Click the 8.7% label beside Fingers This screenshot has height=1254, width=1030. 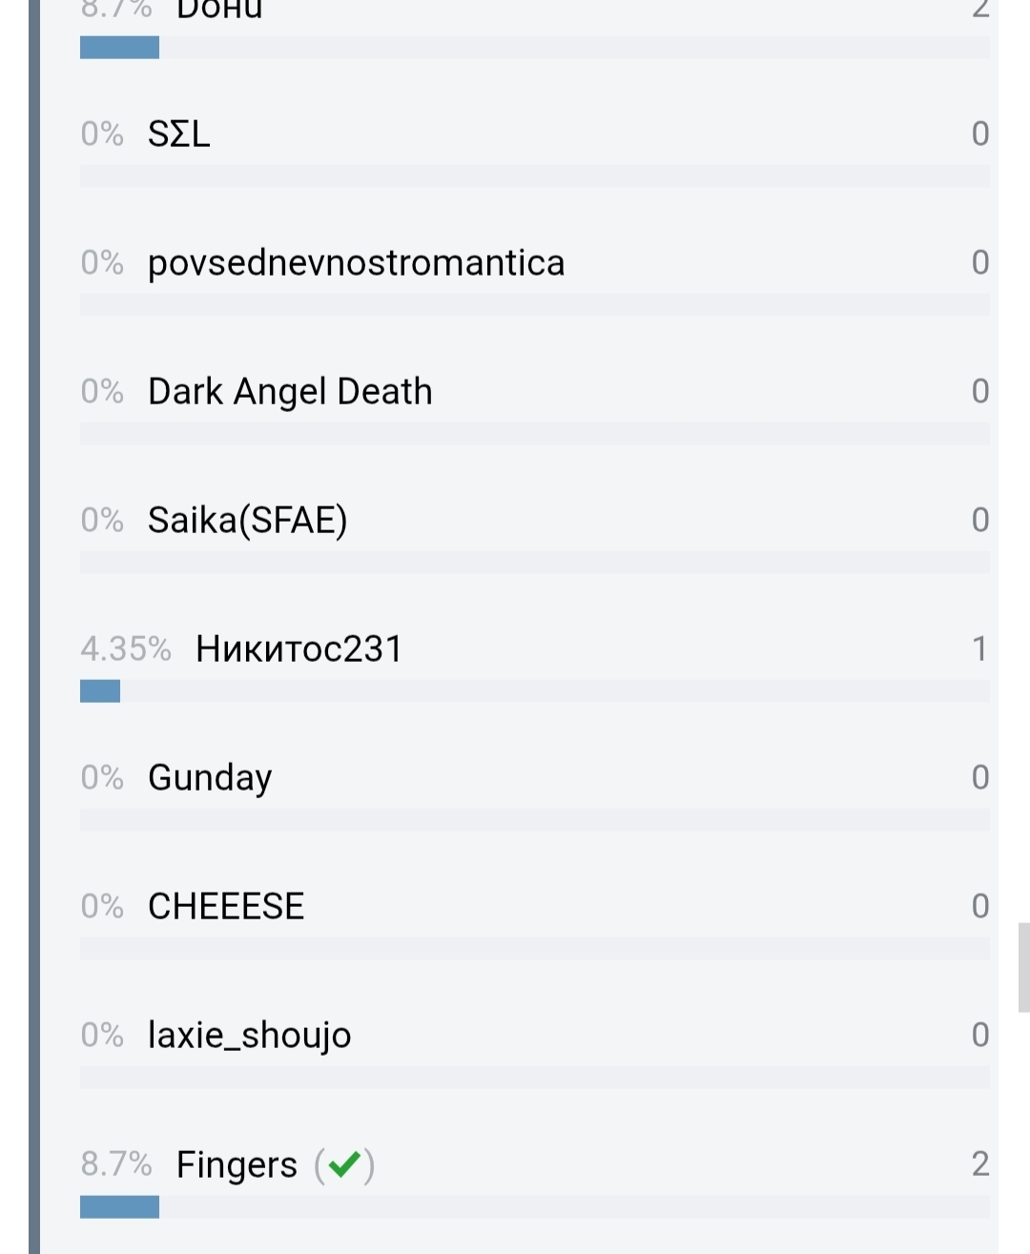coord(116,1164)
